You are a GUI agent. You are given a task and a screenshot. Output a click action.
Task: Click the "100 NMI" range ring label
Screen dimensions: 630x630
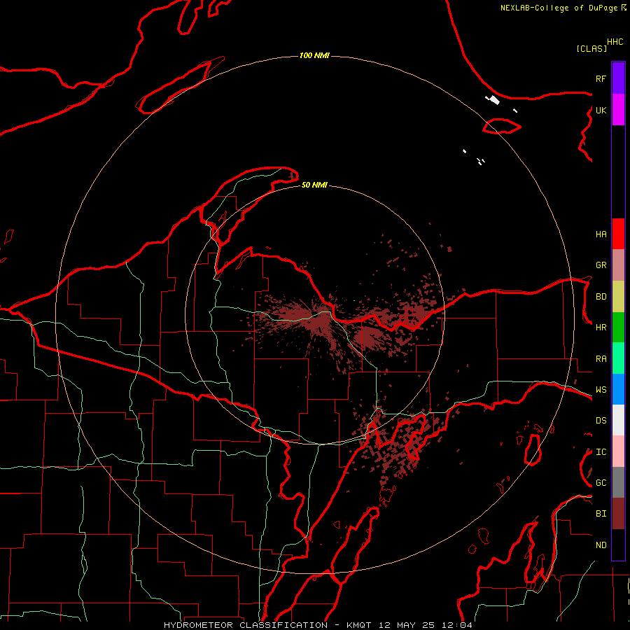point(314,55)
